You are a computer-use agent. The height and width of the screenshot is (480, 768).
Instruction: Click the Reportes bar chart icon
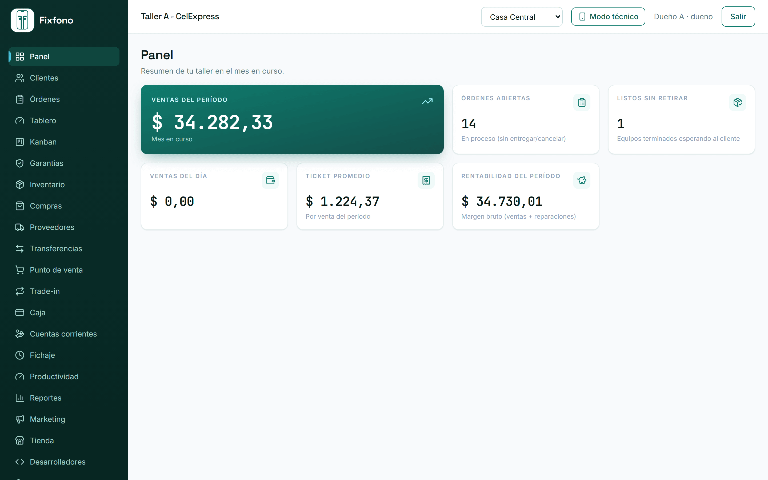20,398
